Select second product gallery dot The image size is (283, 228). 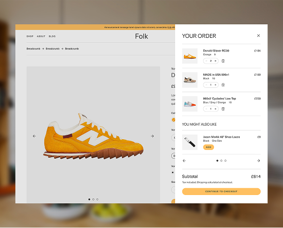coord(93,199)
